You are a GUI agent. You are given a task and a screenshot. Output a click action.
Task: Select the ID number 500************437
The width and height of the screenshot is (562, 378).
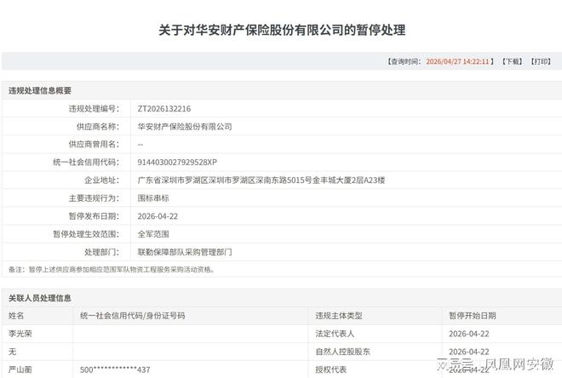tap(115, 369)
